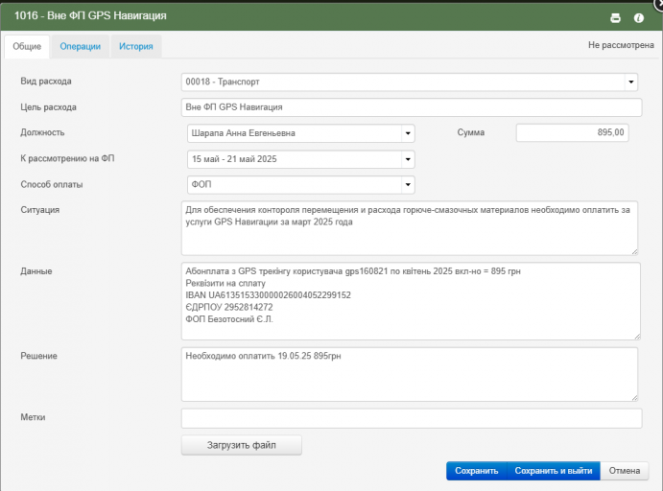Viewport: 663px width, 491px height.
Task: Switch to the Операции tab
Action: pos(81,46)
